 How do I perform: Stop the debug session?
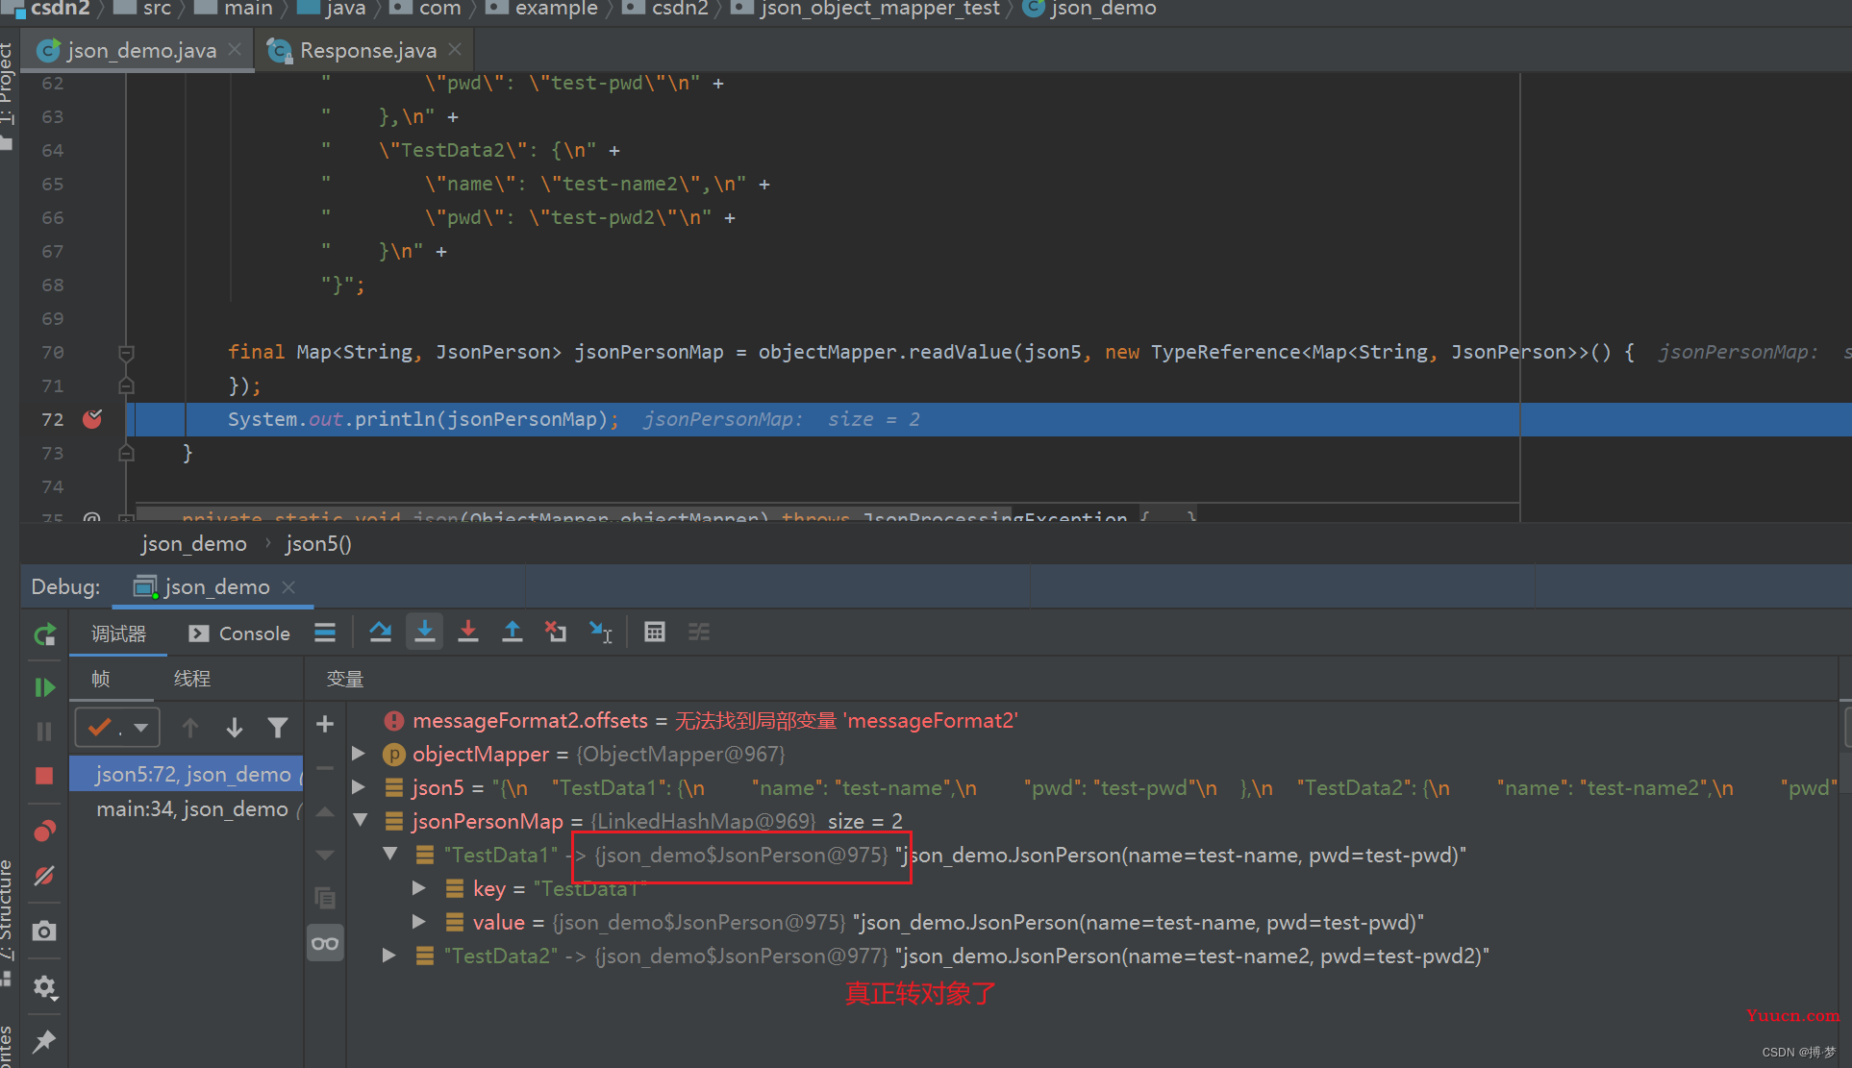44,776
